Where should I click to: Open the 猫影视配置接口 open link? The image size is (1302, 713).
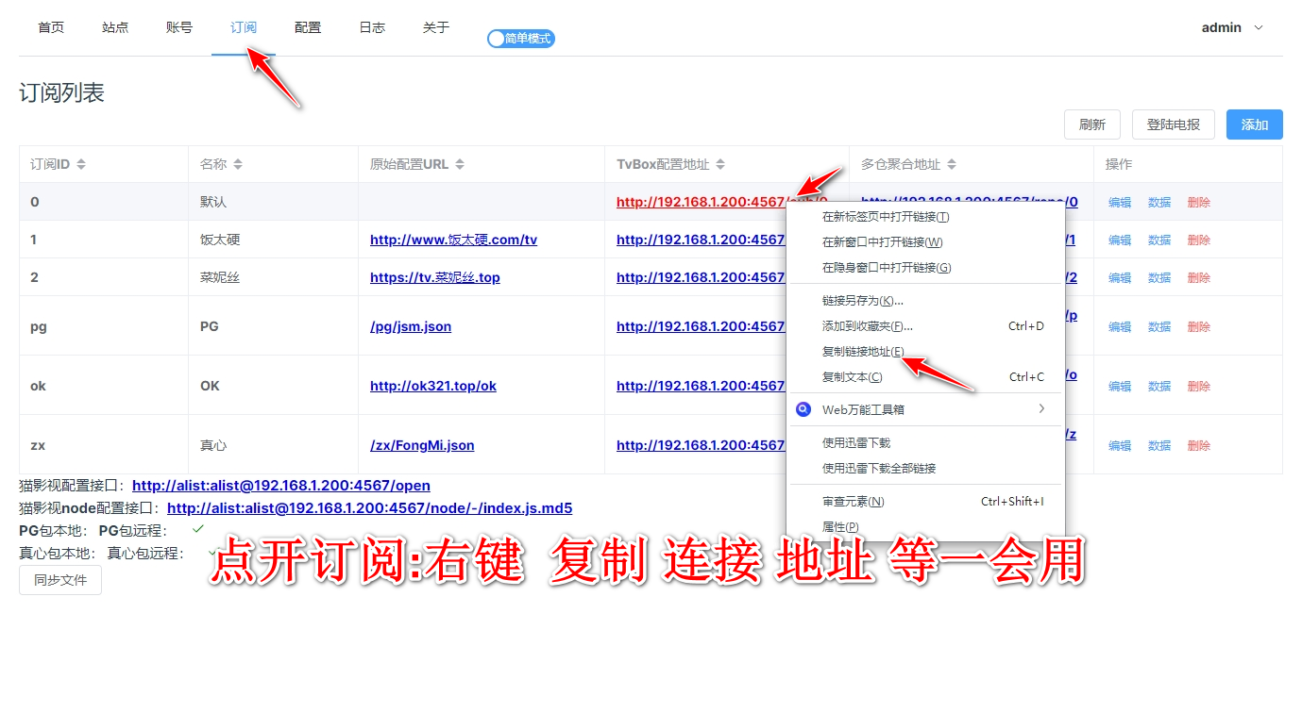(x=281, y=486)
